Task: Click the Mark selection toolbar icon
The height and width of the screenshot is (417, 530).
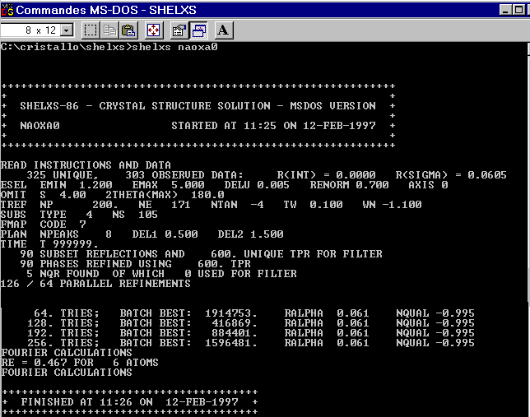Action: tap(91, 30)
